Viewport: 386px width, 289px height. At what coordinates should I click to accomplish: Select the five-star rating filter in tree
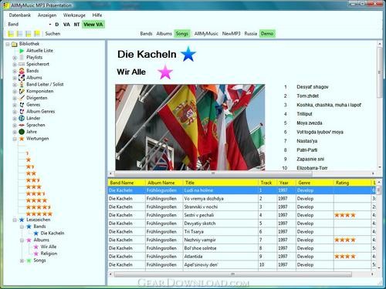[39, 213]
